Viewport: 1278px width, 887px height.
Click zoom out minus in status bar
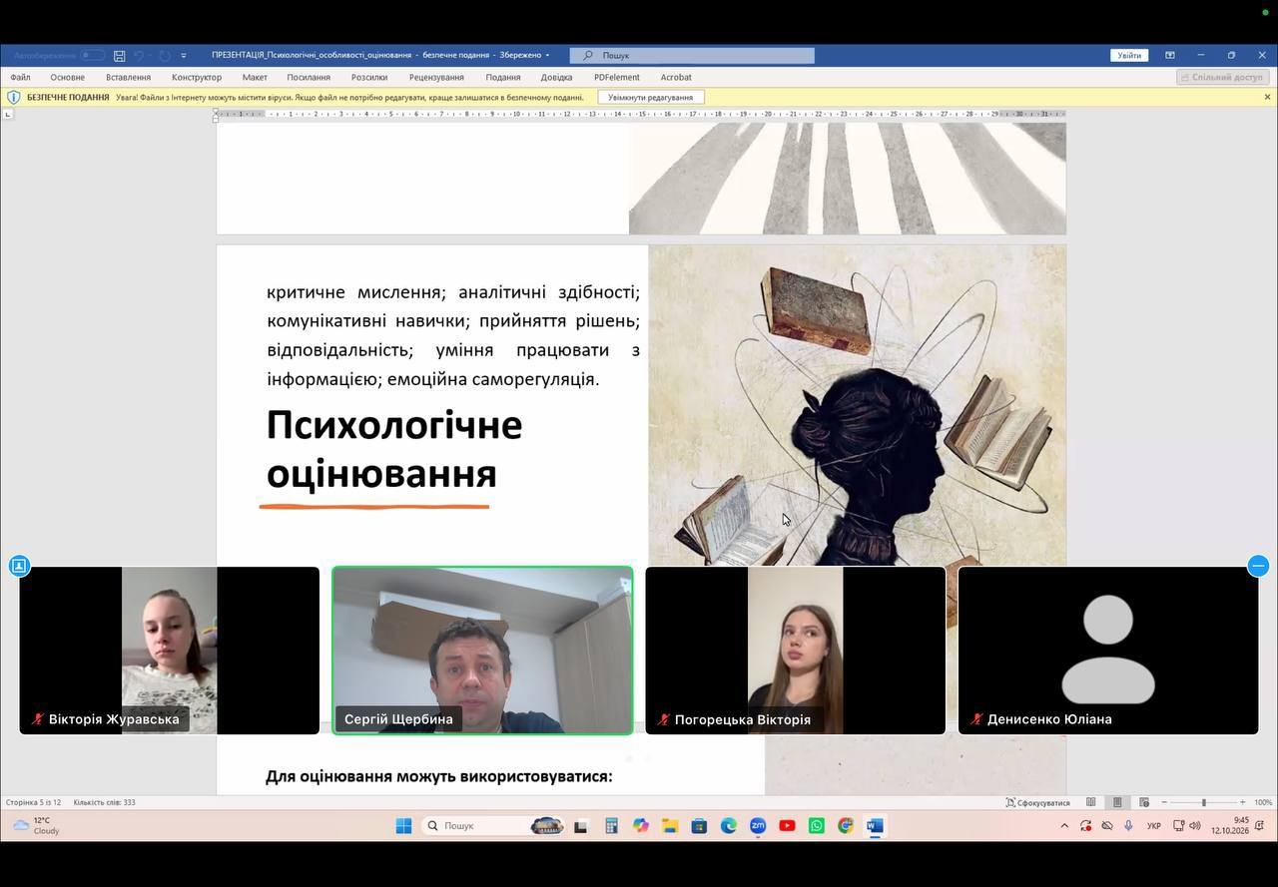pos(1164,802)
